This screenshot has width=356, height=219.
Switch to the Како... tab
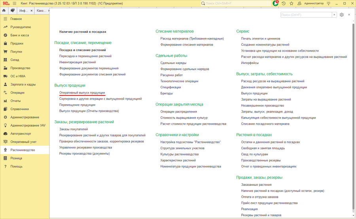coord(41,11)
